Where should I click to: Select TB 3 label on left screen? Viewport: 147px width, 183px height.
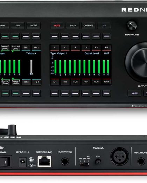click(x=26, y=82)
